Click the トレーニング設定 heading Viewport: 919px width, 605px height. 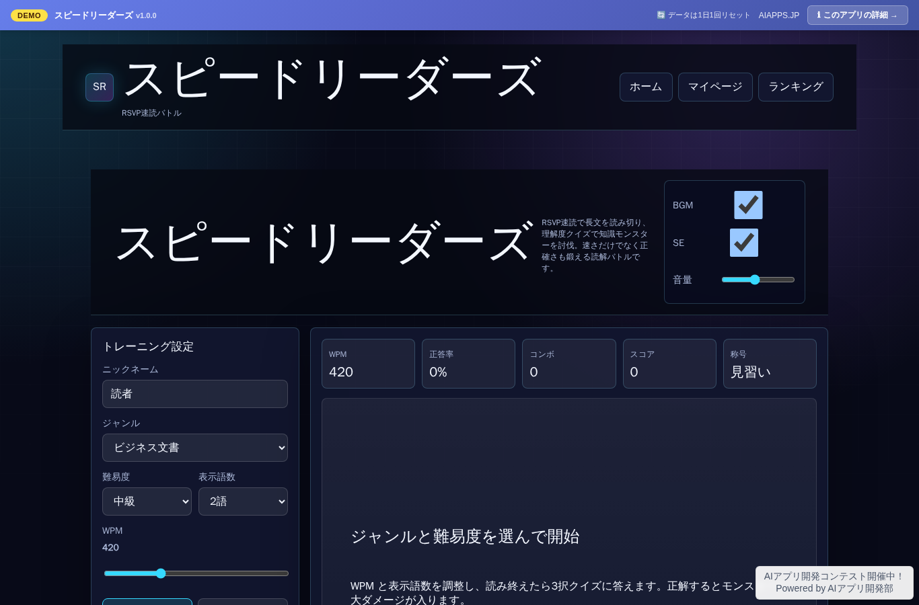(x=148, y=346)
